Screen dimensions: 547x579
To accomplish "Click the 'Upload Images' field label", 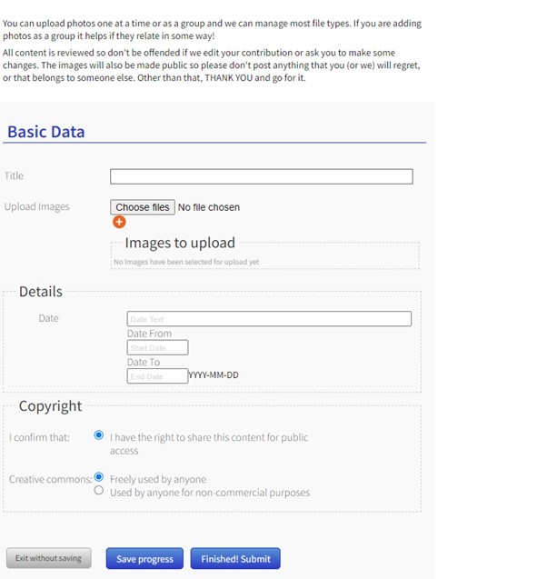I will (x=37, y=206).
